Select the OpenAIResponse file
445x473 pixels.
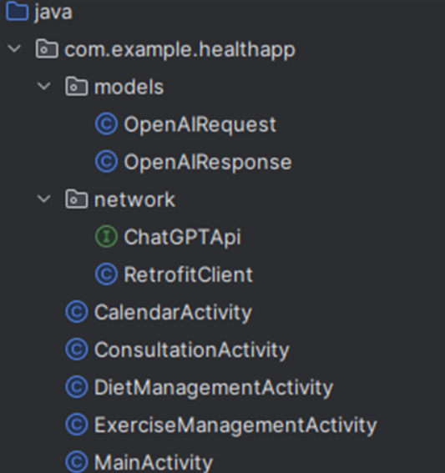coord(208,162)
